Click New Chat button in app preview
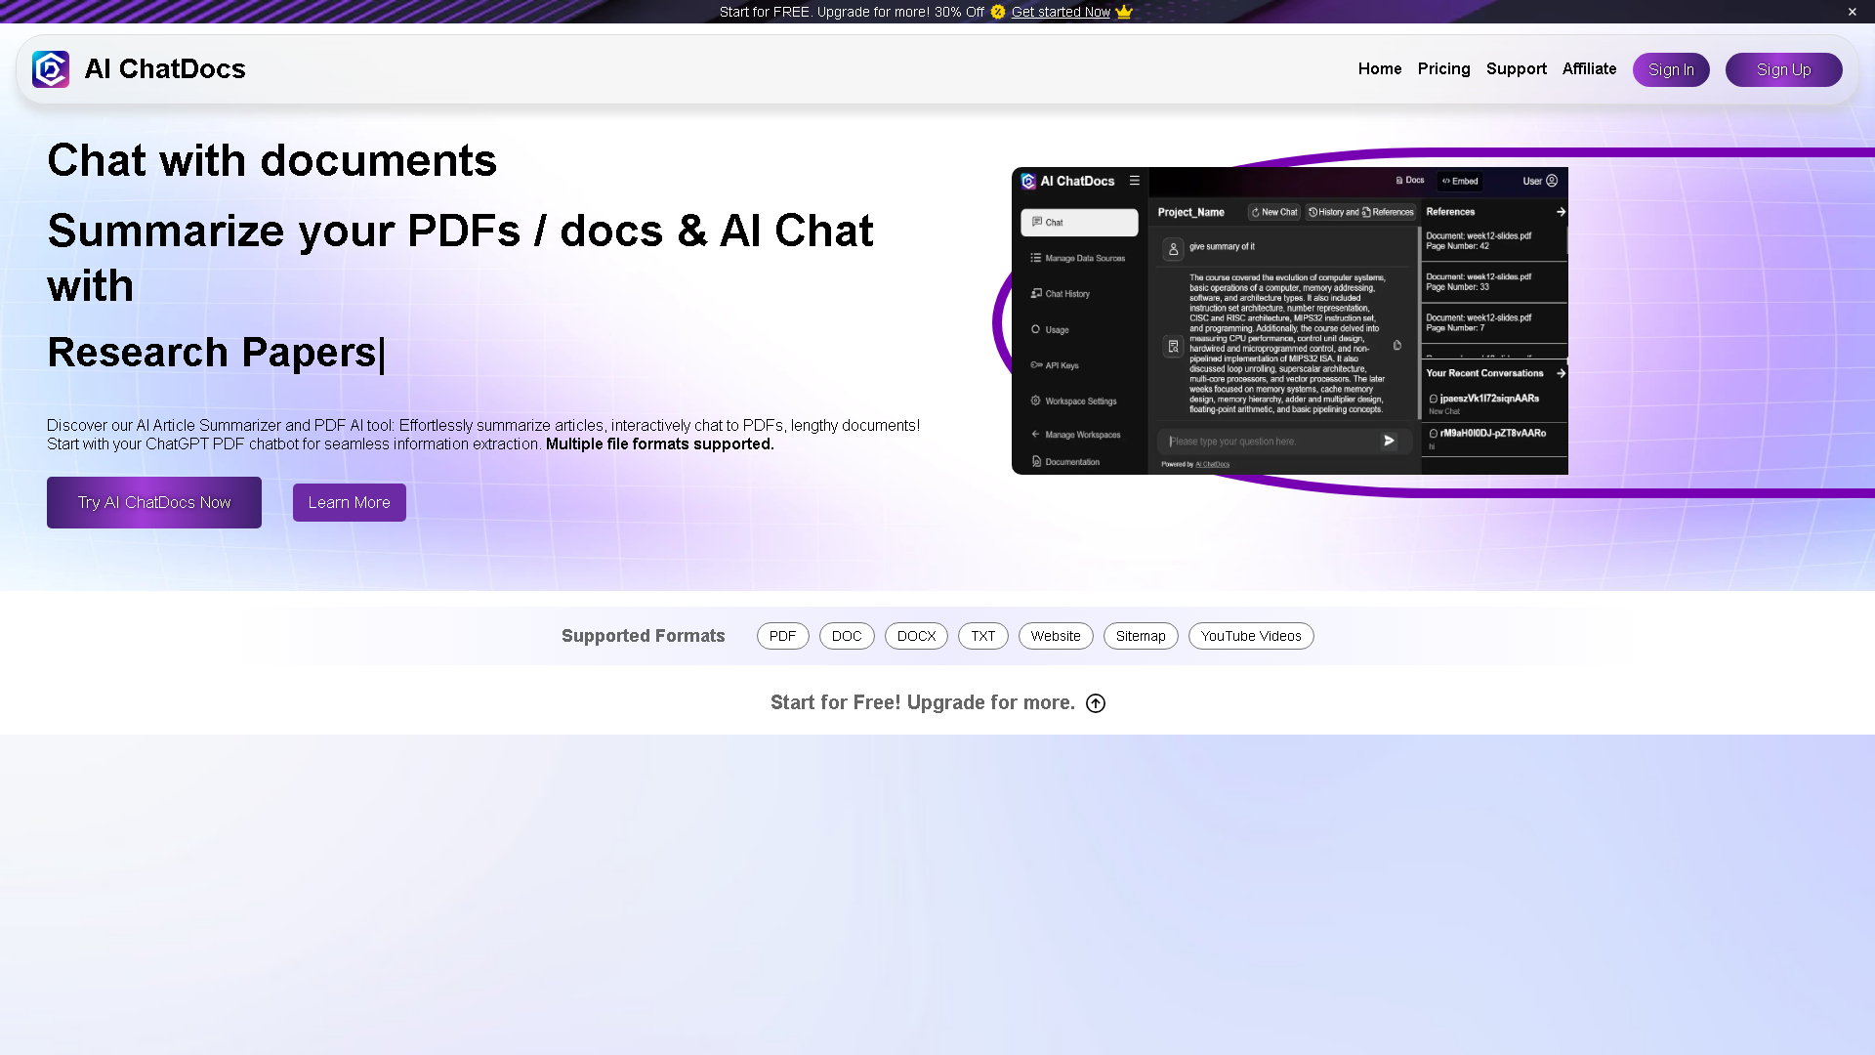 1274,212
